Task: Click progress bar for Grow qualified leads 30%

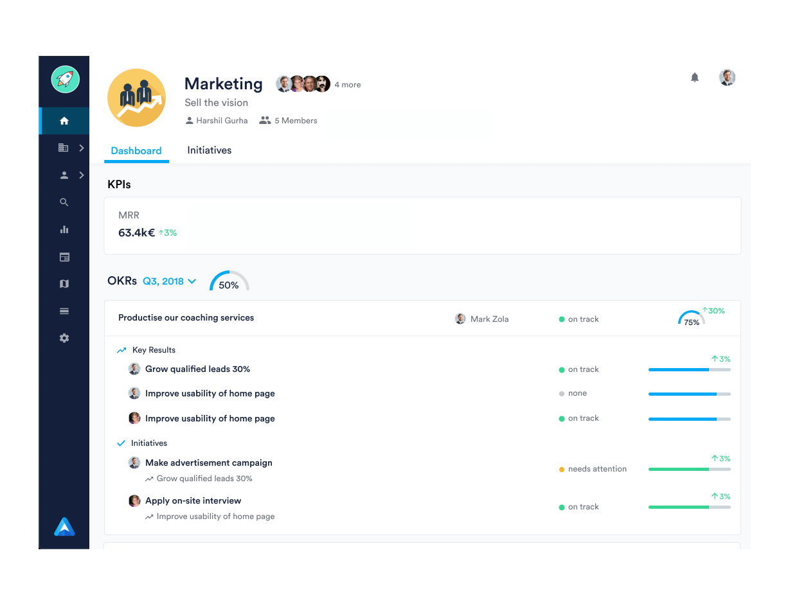Action: [x=690, y=369]
